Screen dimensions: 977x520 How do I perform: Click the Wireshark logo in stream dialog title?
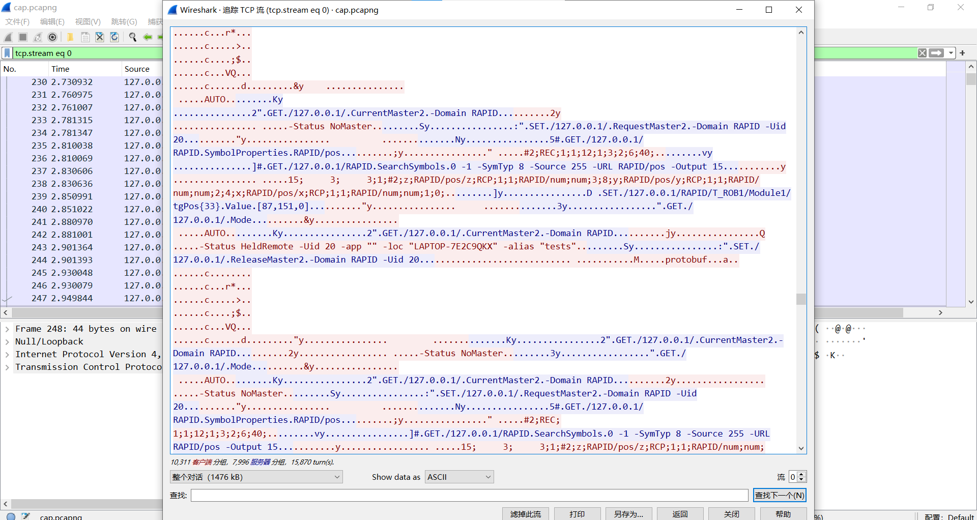click(173, 10)
